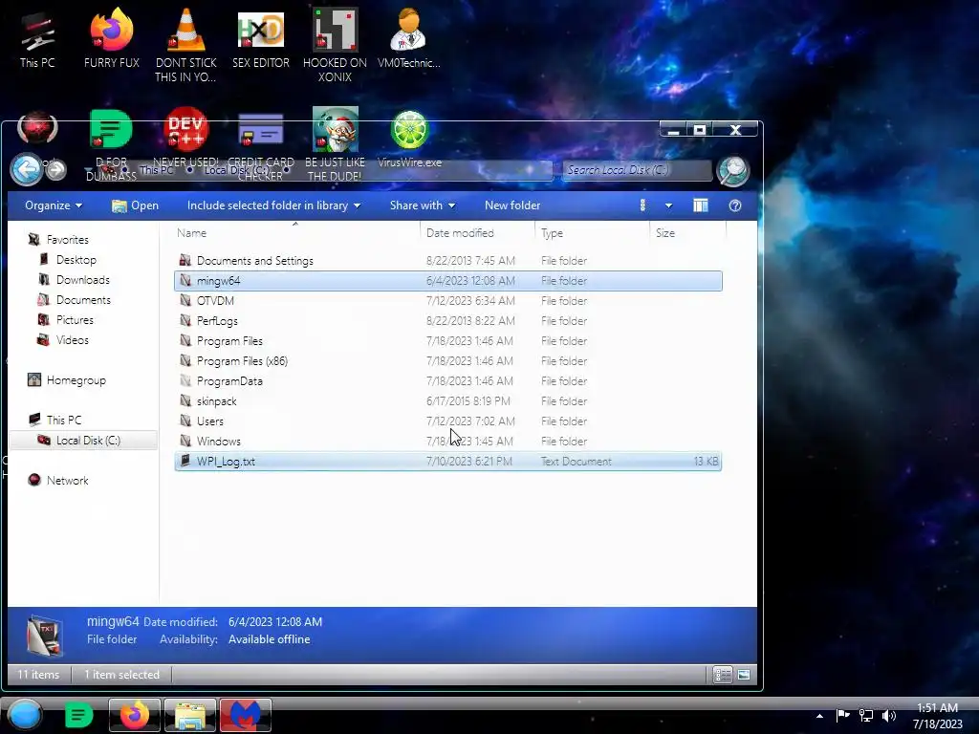Click the Open toolbar button

[x=135, y=205]
